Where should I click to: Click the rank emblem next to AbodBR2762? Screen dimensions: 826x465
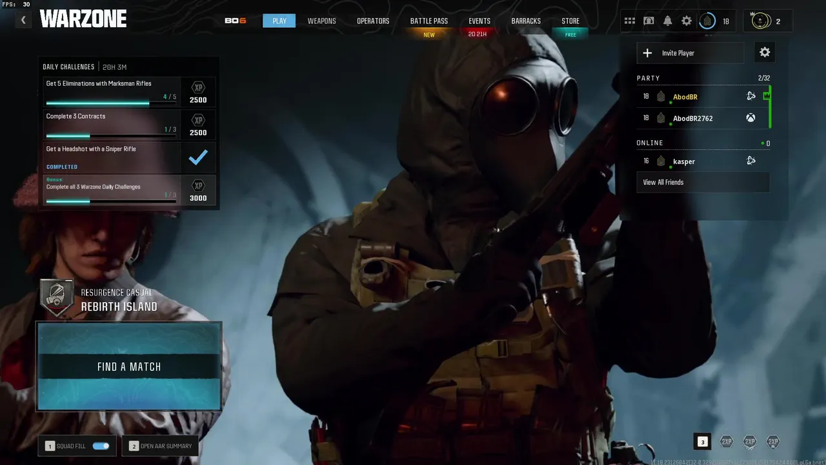pos(661,118)
